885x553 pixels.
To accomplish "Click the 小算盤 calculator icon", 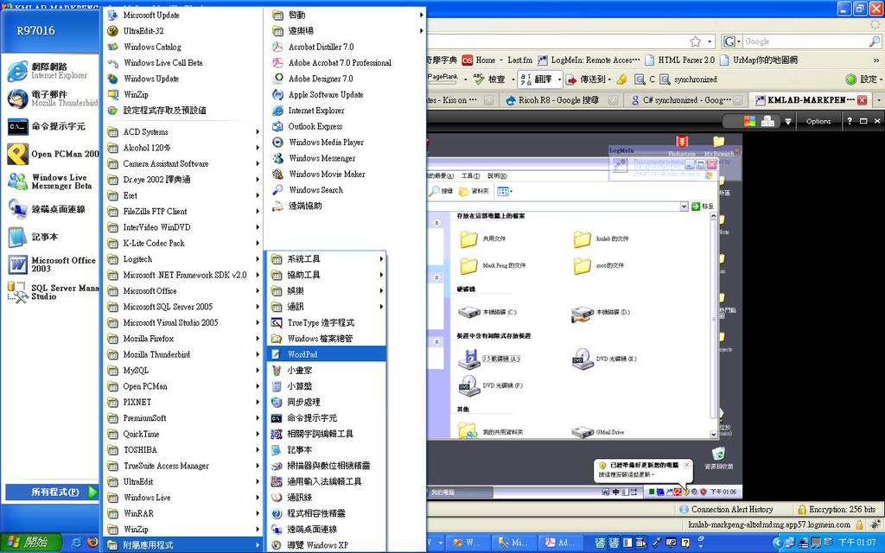I will tap(277, 386).
